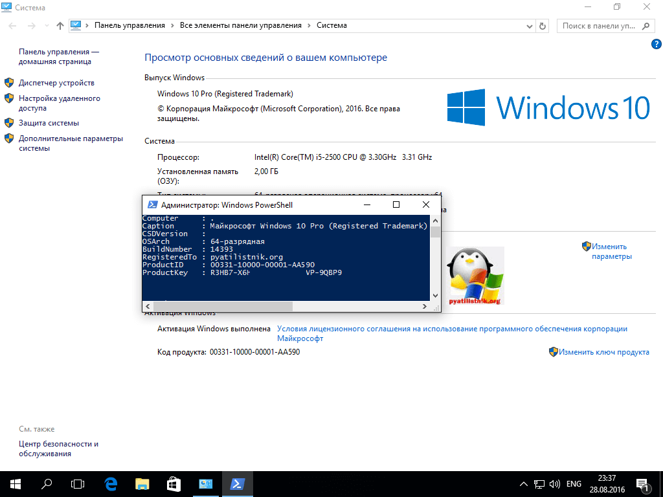This screenshot has width=663, height=497.
Task: Open Дополнительные параметры системы link
Action: click(71, 143)
